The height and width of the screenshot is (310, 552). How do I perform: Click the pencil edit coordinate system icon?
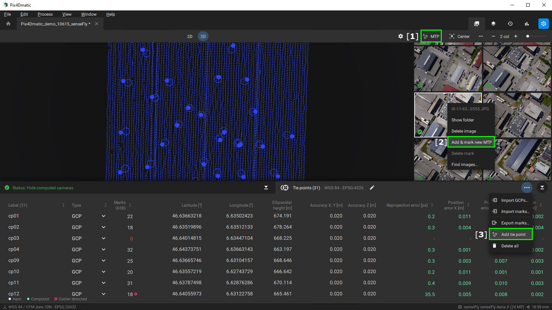point(372,188)
